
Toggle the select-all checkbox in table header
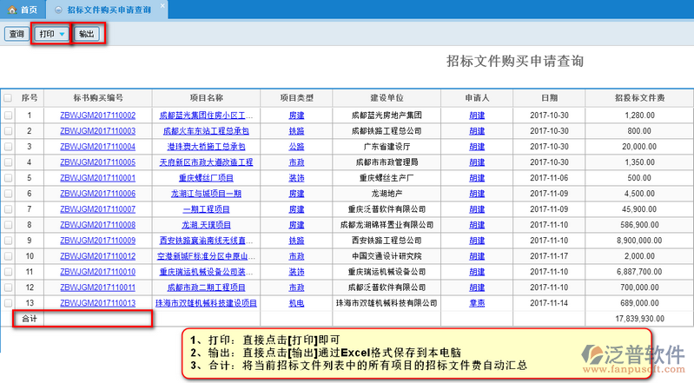pos(8,98)
